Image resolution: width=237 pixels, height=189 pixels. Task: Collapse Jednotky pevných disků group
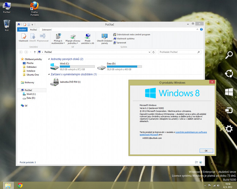(x=49, y=59)
